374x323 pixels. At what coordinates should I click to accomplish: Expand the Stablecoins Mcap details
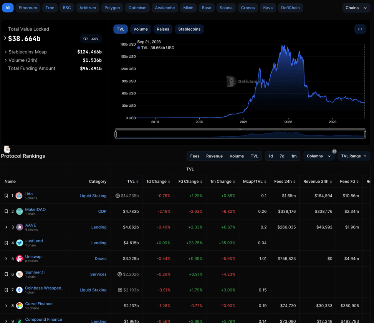5,52
